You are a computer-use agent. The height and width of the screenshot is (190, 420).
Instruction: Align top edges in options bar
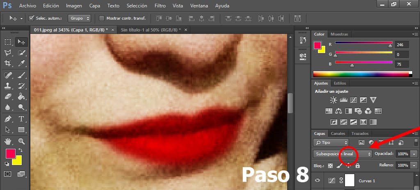click(x=159, y=18)
